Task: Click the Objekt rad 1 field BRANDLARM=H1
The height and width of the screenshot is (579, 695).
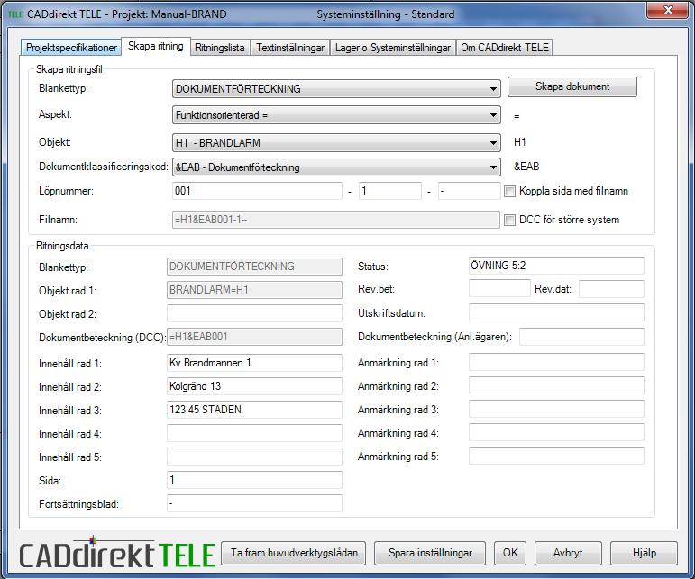Action: [254, 290]
